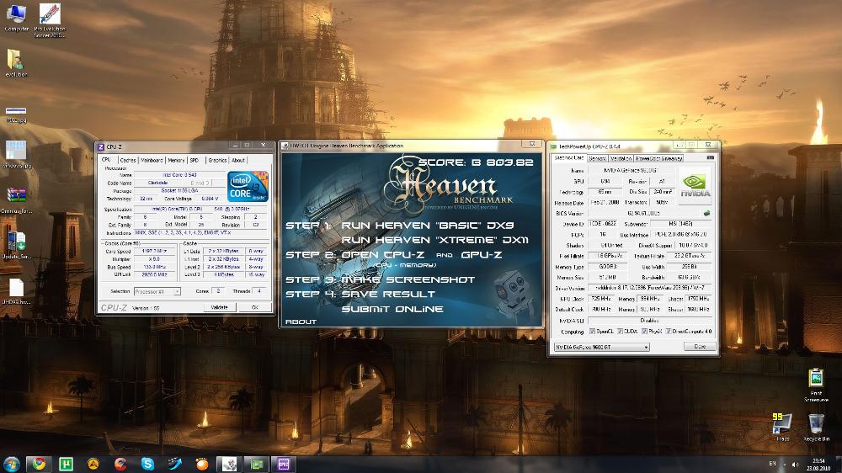Toggle the DirectCompute 4.0 checkbox
The height and width of the screenshot is (473, 842).
coord(669,332)
